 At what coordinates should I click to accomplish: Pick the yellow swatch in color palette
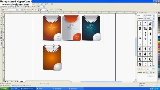[x=159, y=42]
